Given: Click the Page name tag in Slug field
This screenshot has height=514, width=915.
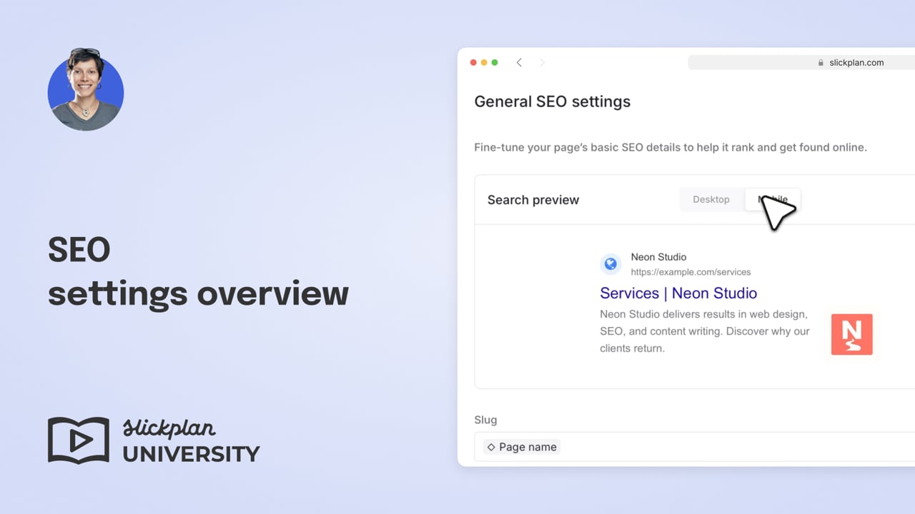Looking at the screenshot, I should 522,447.
